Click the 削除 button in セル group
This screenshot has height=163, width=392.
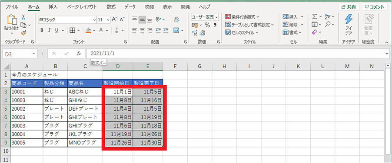[x=293, y=24]
